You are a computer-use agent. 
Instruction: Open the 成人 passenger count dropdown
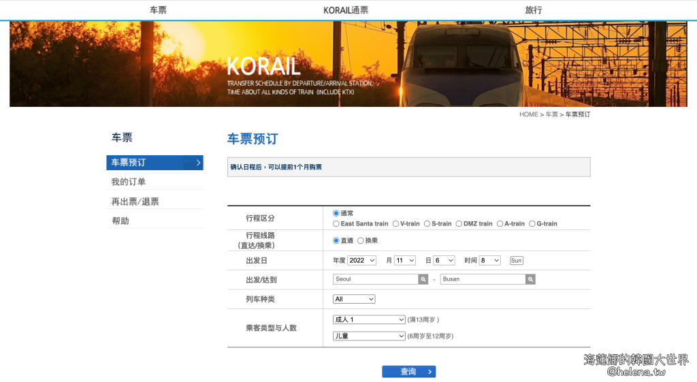coord(369,319)
